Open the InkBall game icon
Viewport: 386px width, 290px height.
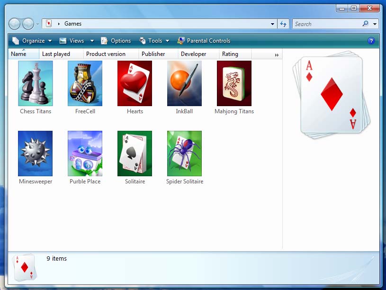184,83
